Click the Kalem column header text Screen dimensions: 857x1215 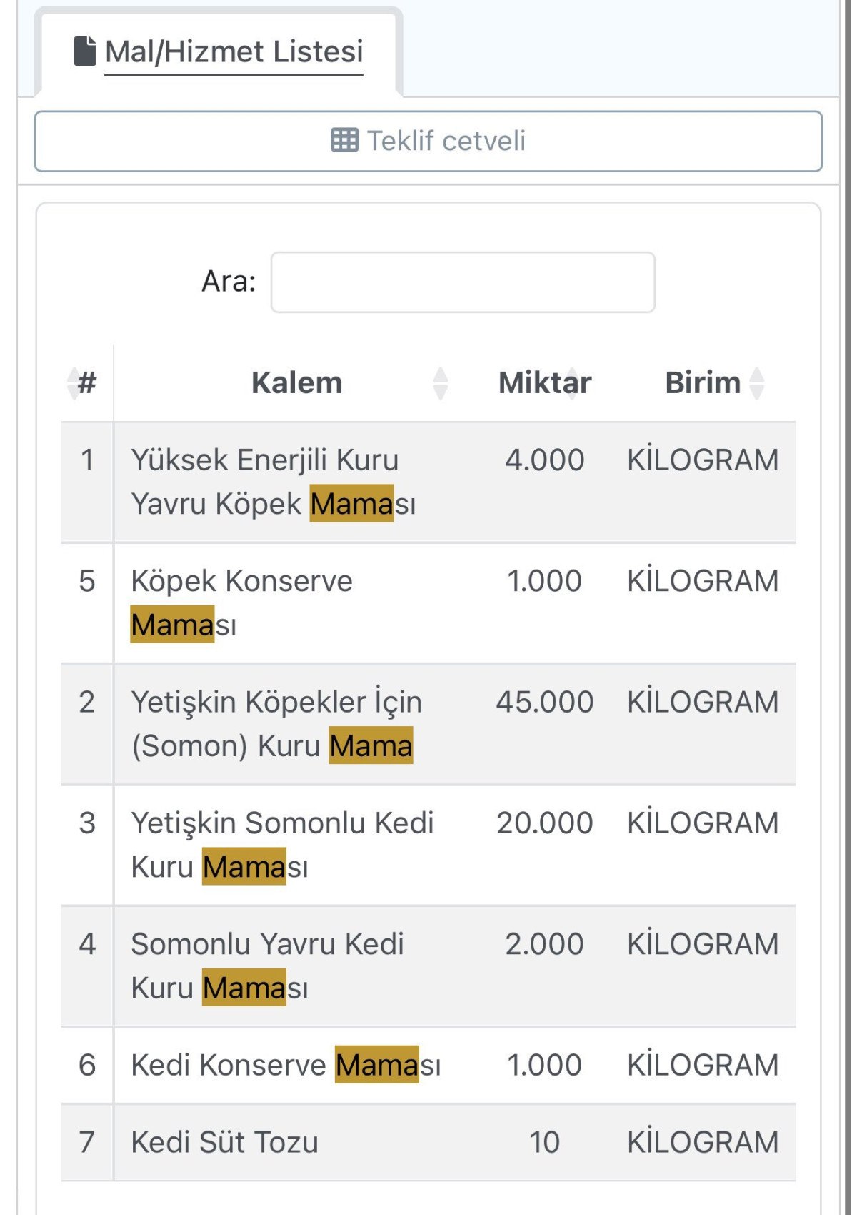(x=296, y=383)
